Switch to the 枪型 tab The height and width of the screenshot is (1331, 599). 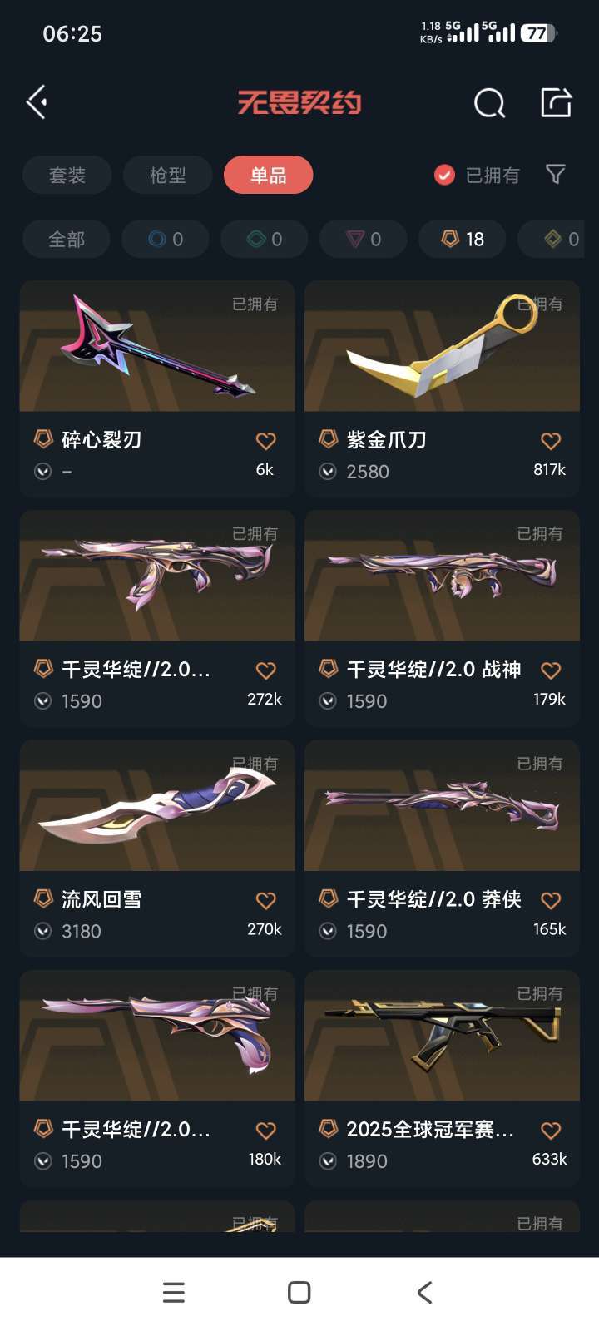(167, 175)
